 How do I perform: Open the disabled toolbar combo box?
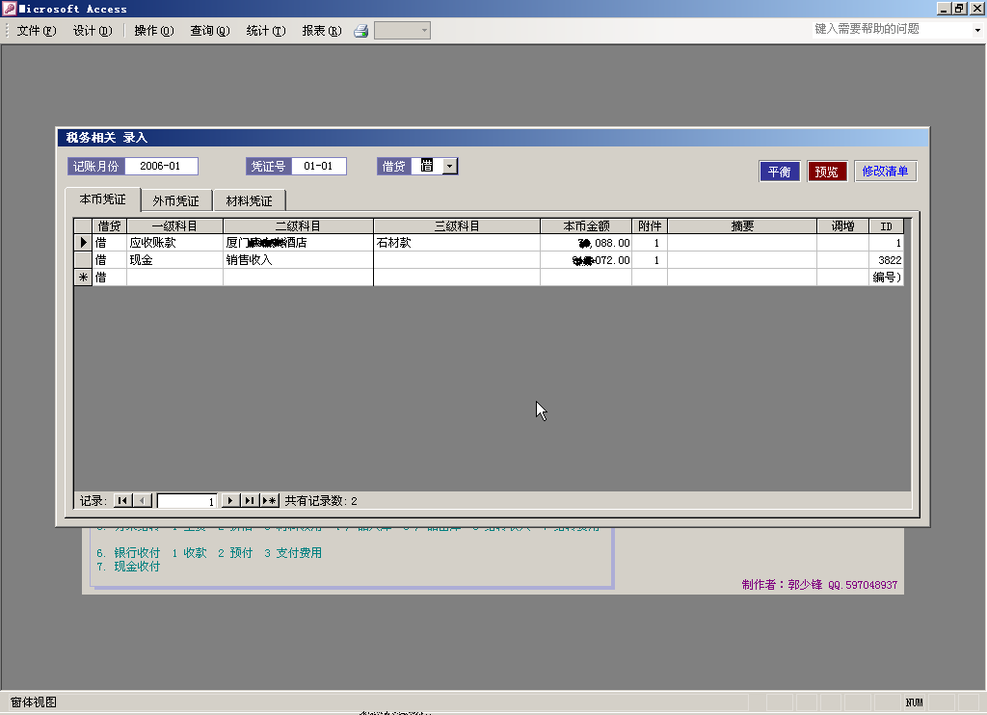[x=402, y=31]
